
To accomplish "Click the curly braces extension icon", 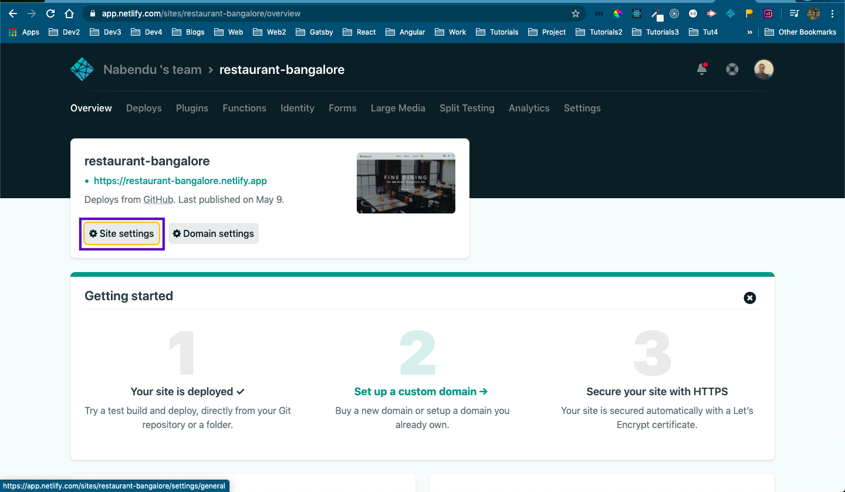I will point(599,13).
